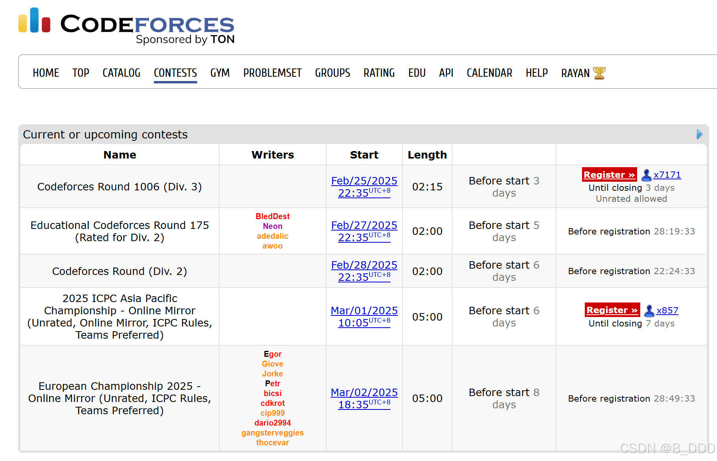Open writer cip999's profile

pyautogui.click(x=272, y=413)
